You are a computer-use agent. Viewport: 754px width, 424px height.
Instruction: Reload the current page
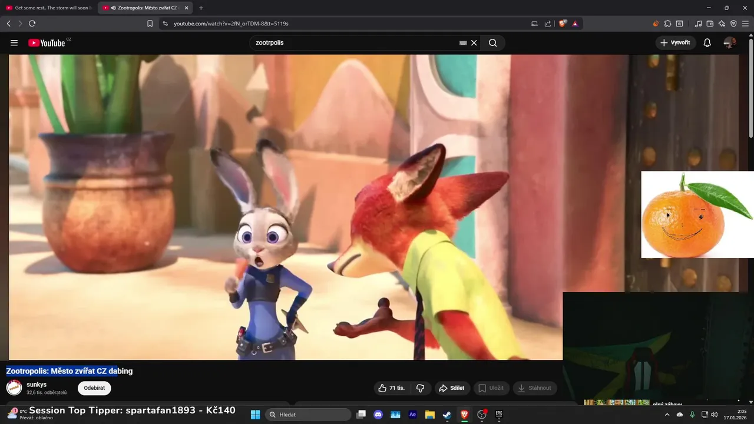point(32,24)
